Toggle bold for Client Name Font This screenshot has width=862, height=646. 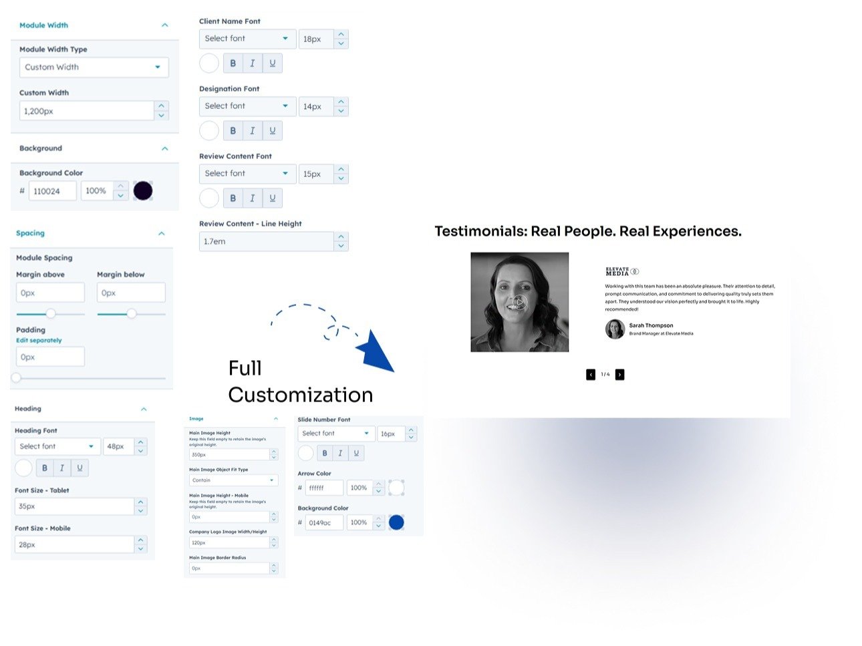coord(233,63)
